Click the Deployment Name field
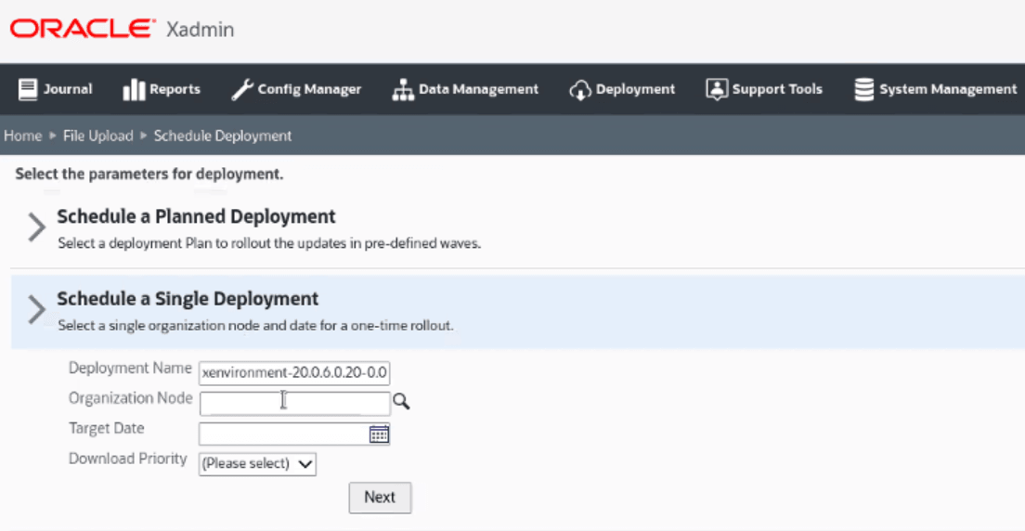The height and width of the screenshot is (531, 1025). (x=295, y=373)
